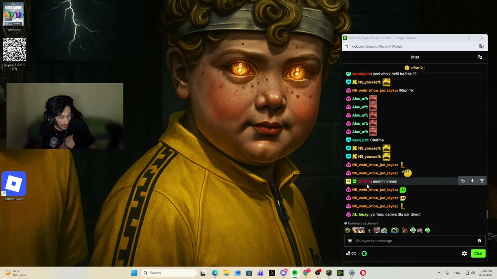497x279 pixels.
Task: Click the message text 'Chafma'
Action: click(377, 140)
